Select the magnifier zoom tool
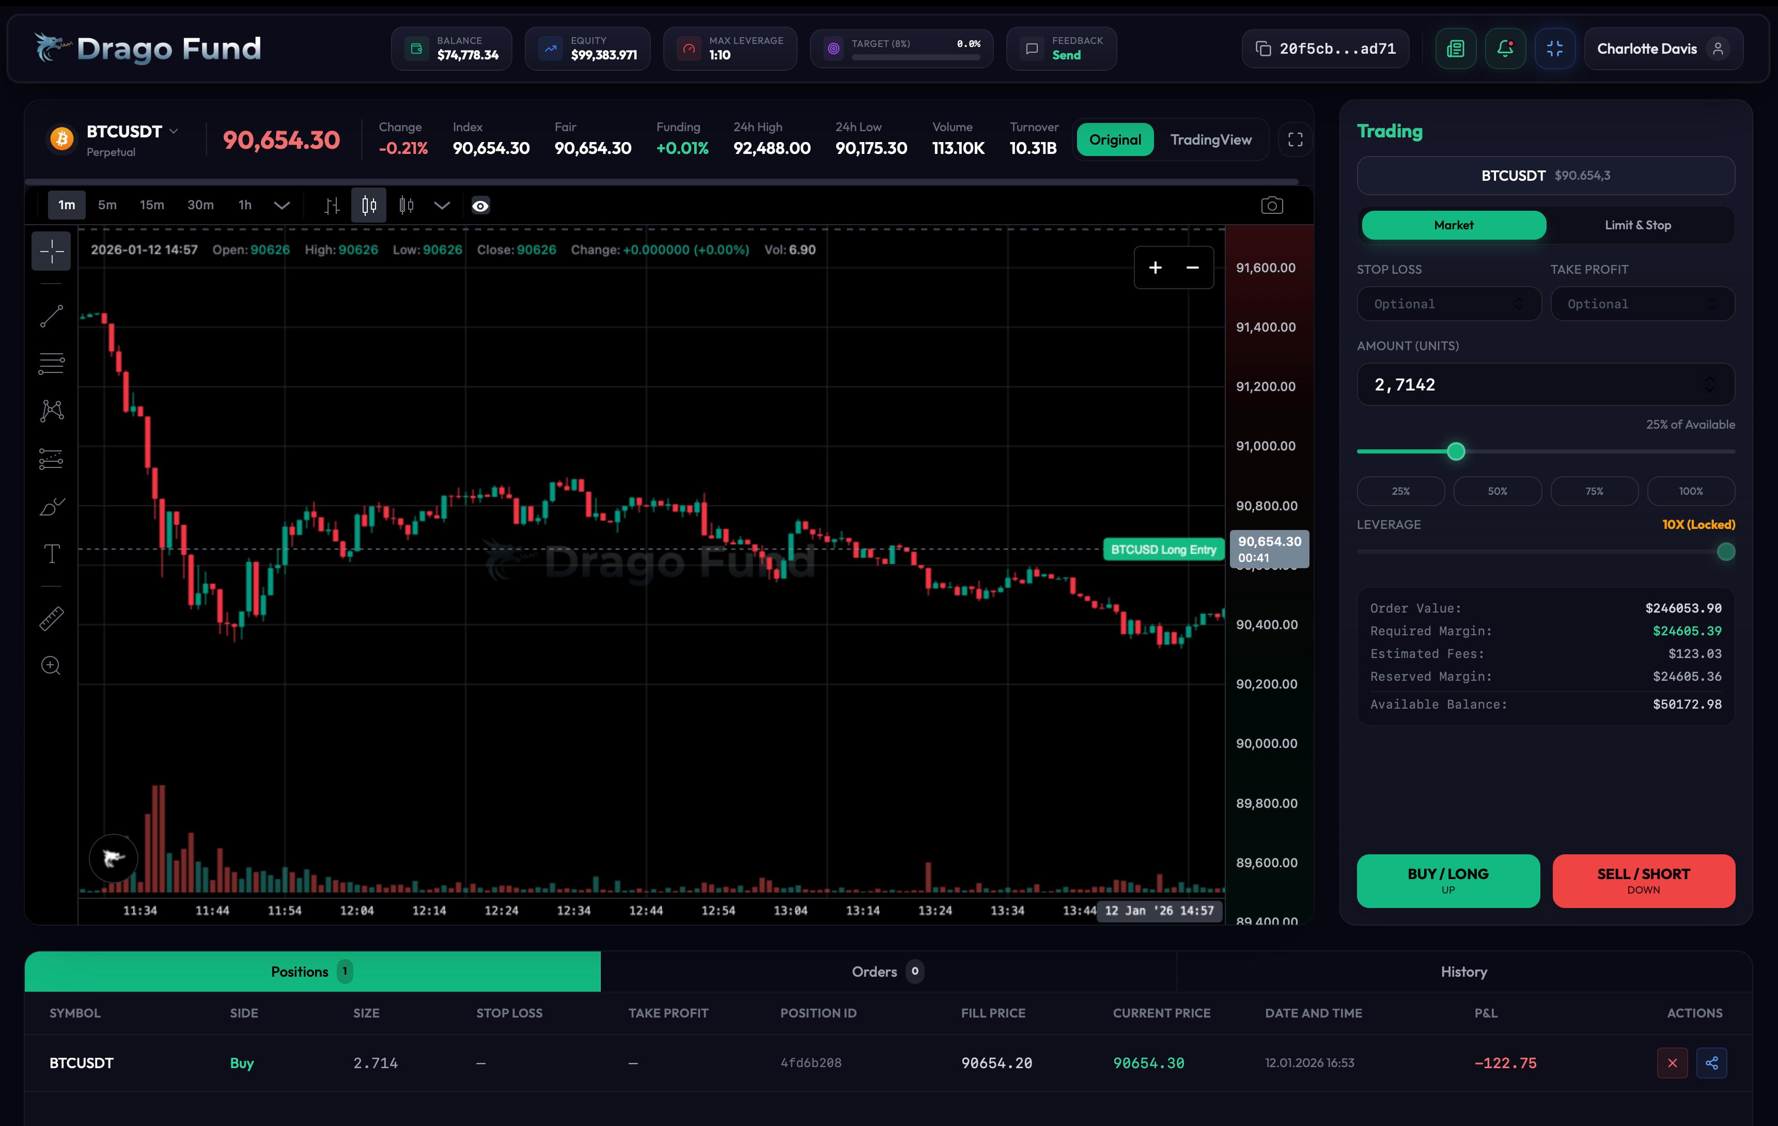This screenshot has width=1778, height=1126. 50,665
